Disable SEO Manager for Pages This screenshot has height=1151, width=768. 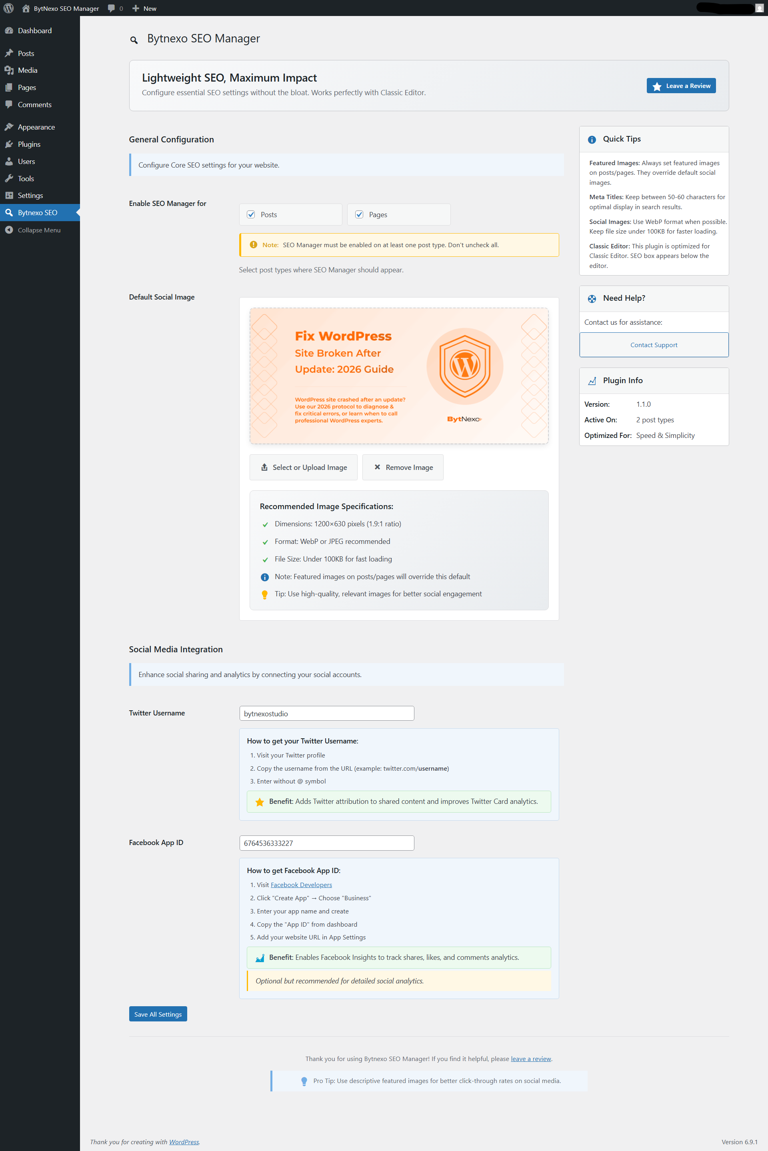(360, 214)
